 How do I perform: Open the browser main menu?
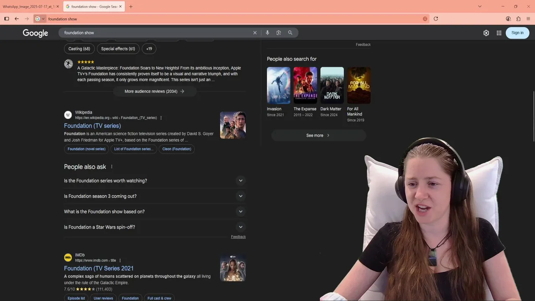[x=528, y=19]
